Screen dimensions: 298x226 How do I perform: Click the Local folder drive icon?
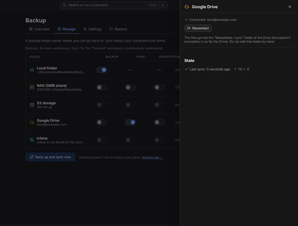[x=32, y=70]
